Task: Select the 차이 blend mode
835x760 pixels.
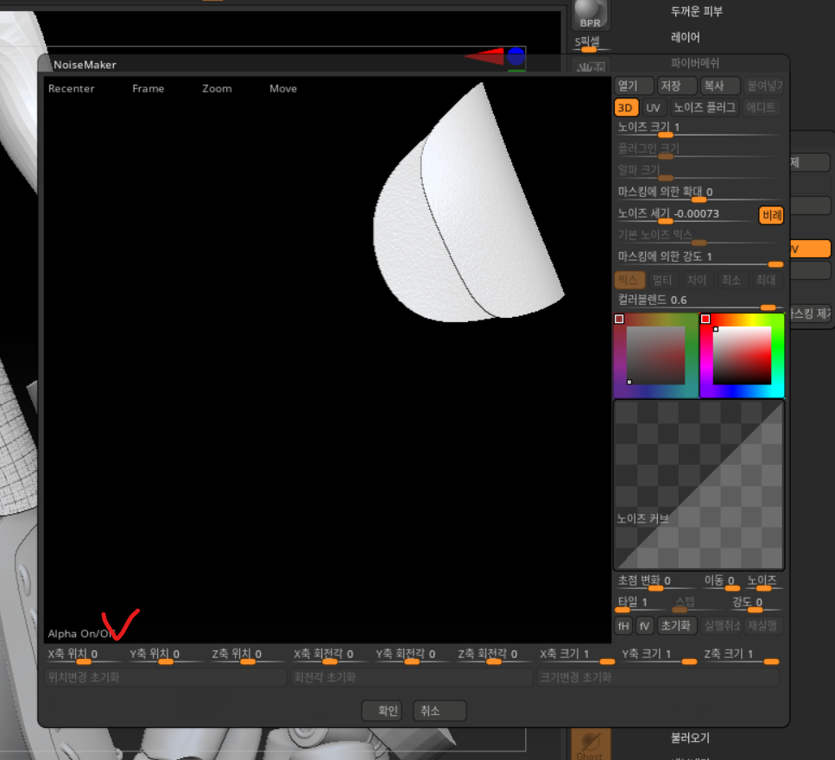Action: pos(697,280)
